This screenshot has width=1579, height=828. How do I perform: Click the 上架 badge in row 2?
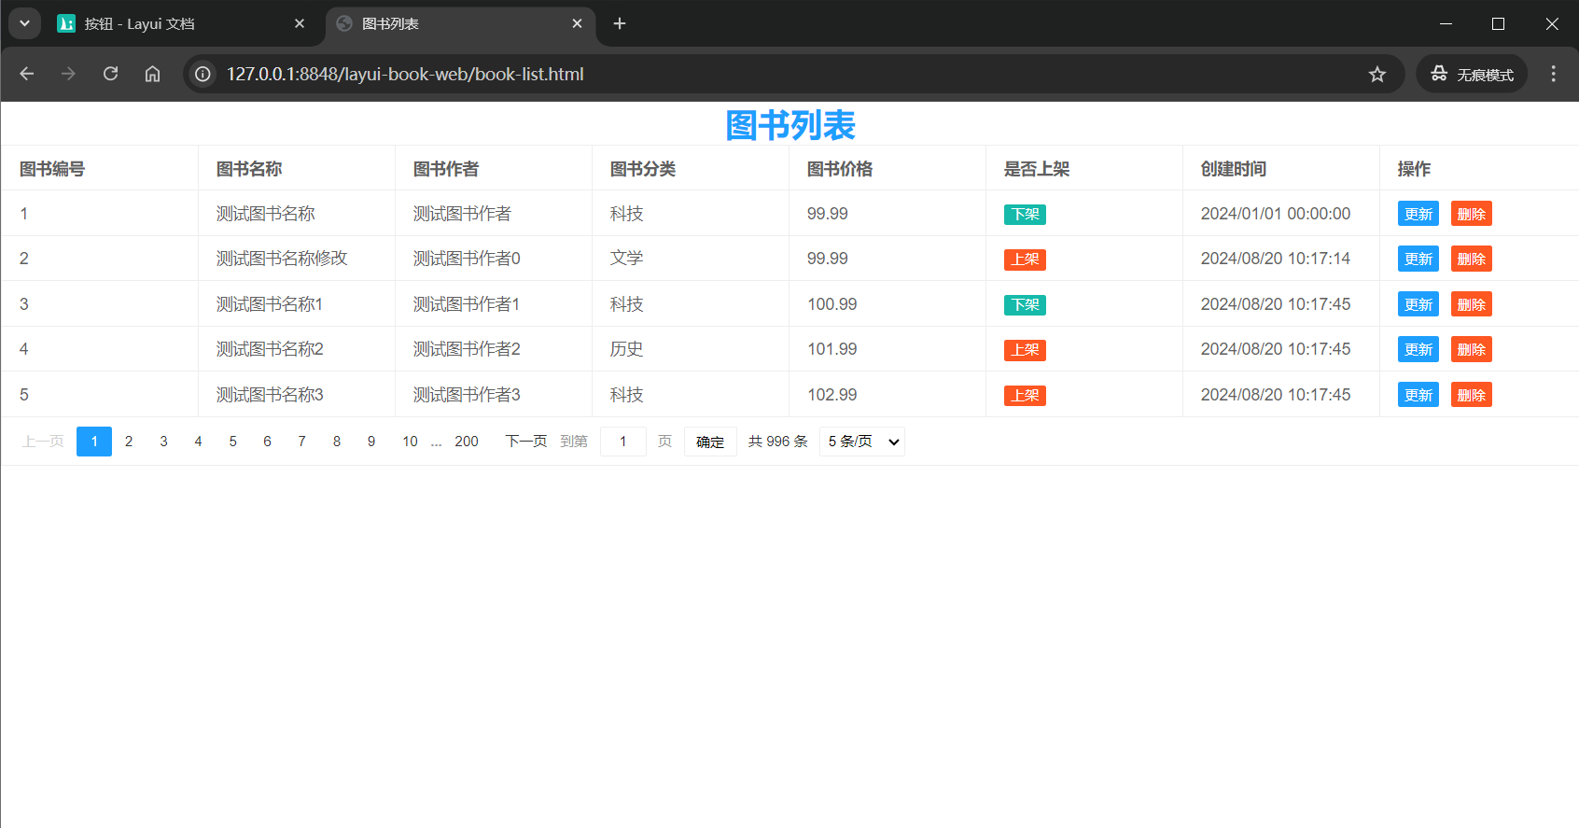tap(1025, 260)
